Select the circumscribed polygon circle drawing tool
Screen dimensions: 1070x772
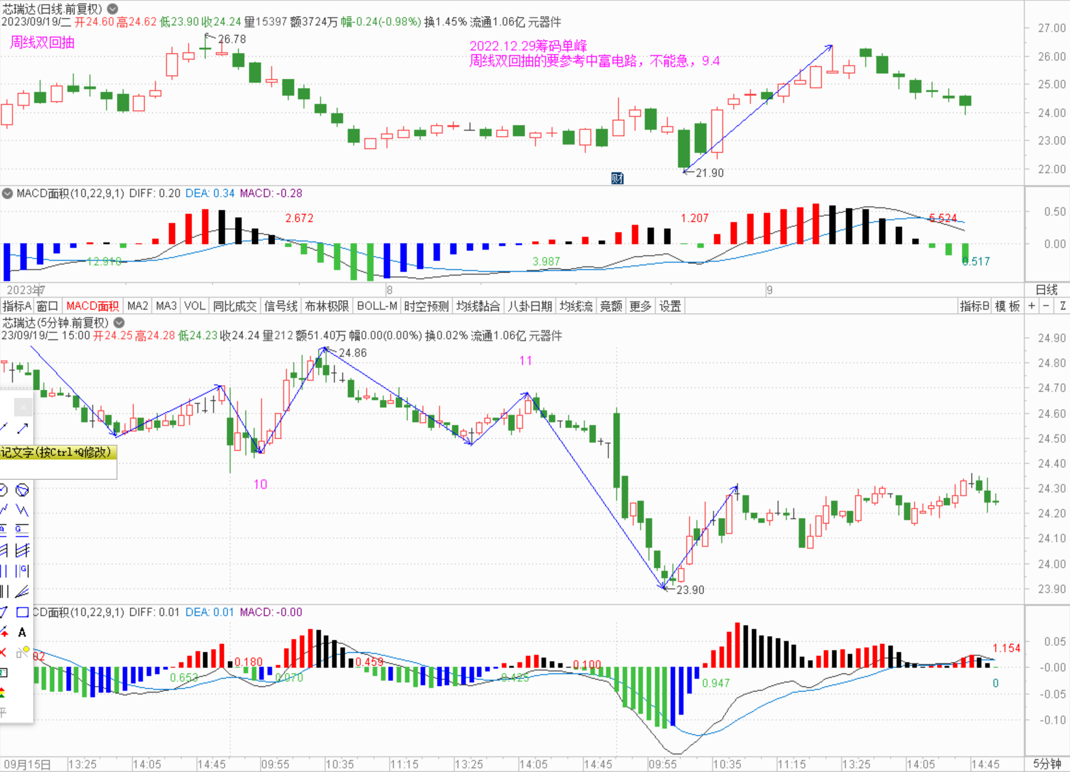[22, 490]
